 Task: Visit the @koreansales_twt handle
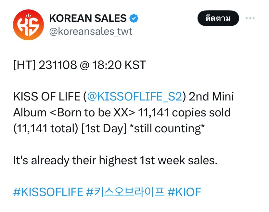[x=91, y=31]
